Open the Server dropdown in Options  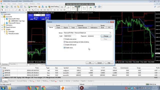click(x=110, y=33)
